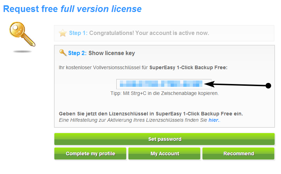Click the 'Step 2:' label

pyautogui.click(x=77, y=53)
